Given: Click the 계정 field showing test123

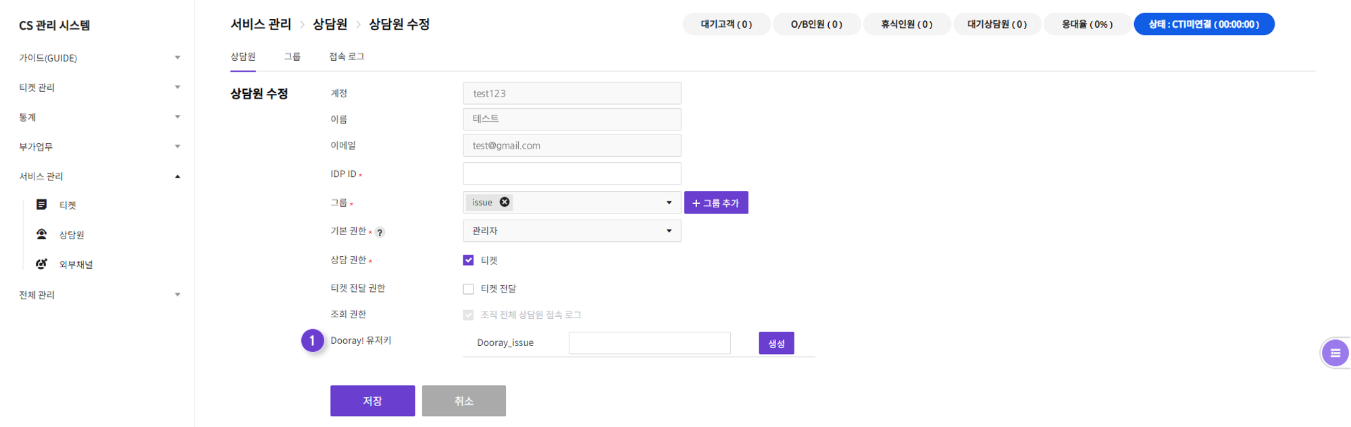Looking at the screenshot, I should 572,93.
